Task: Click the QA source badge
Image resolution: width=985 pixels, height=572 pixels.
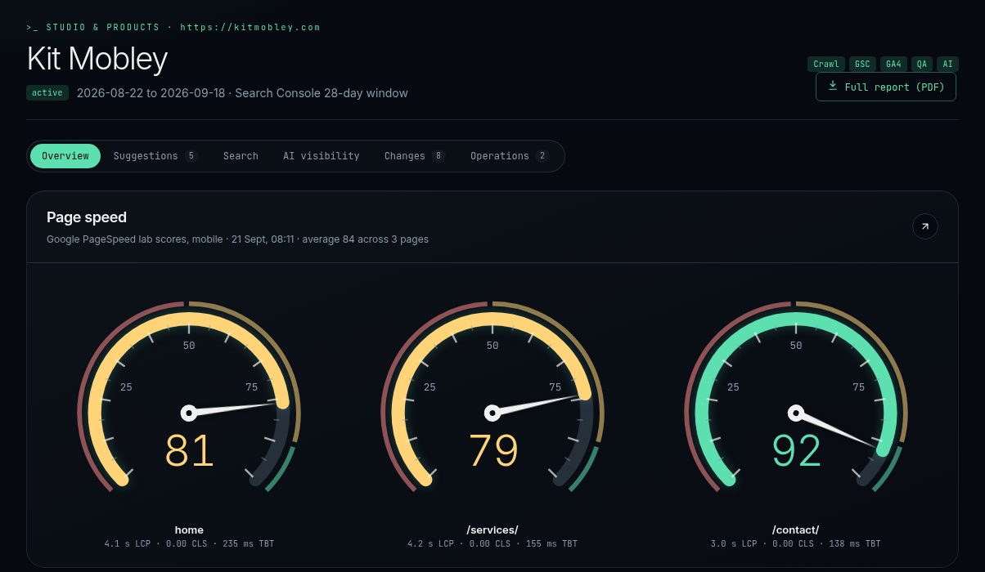Action: click(x=922, y=64)
